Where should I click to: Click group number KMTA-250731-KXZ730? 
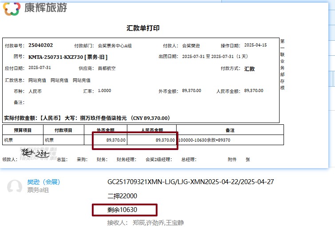[x=67, y=57]
